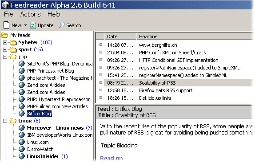Click date cell 12:58 18....

click(120, 90)
